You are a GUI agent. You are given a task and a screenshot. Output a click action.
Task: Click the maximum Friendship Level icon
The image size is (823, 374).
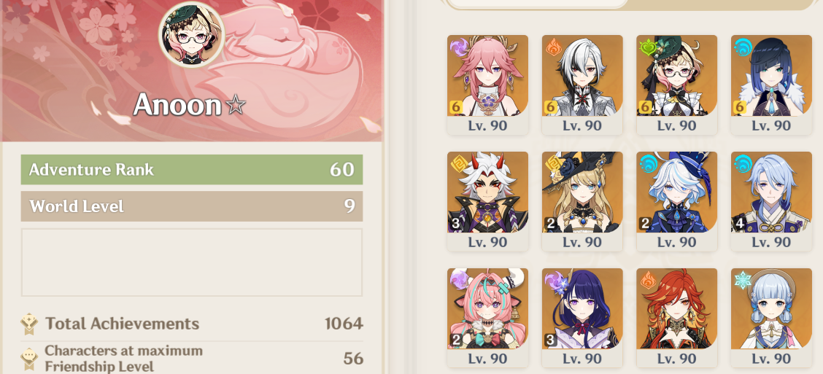29,359
